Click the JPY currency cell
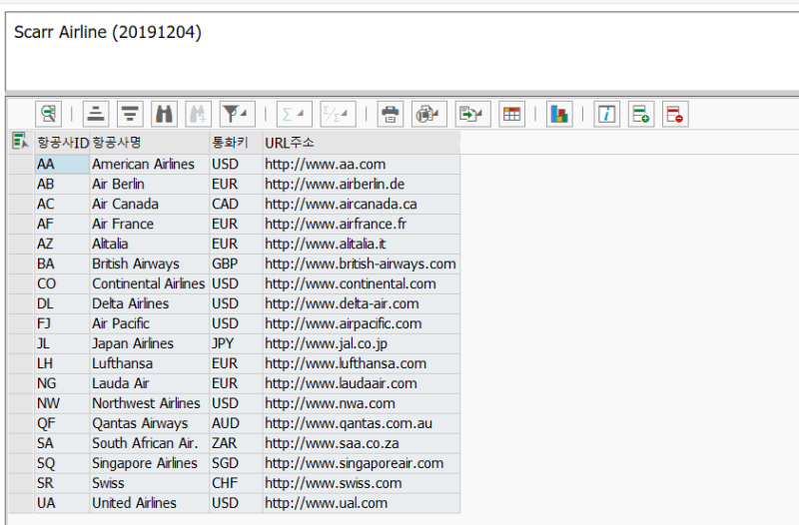 [236, 343]
